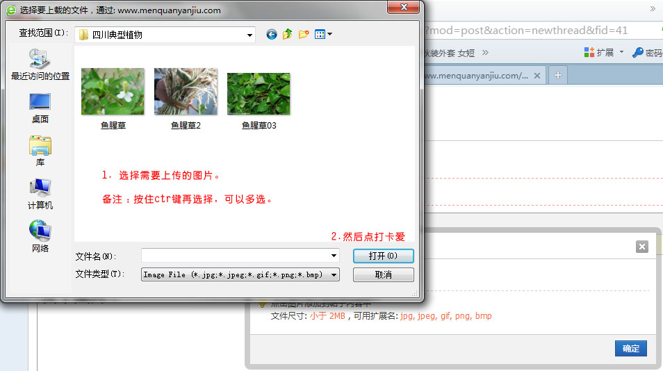Image resolution: width=663 pixels, height=371 pixels.
Task: Select the 鱼腥草2 image thumbnail
Action: coord(186,91)
